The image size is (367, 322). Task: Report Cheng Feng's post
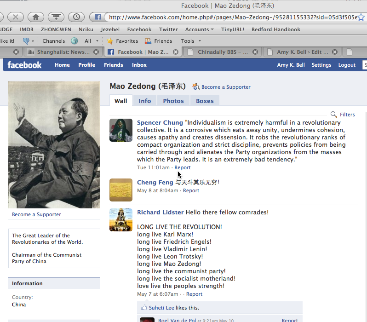[191, 190]
